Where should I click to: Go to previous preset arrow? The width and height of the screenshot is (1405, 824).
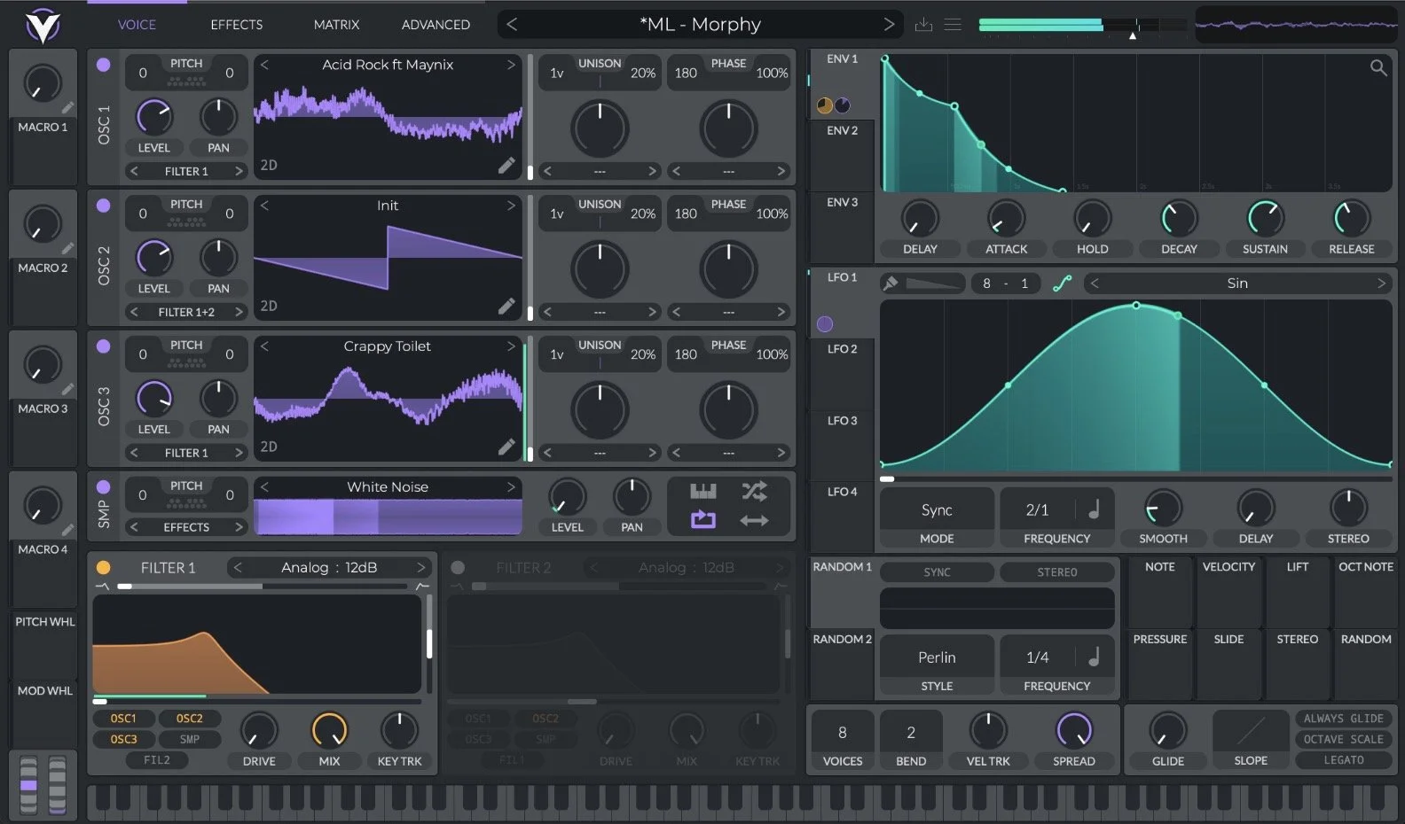tap(512, 25)
